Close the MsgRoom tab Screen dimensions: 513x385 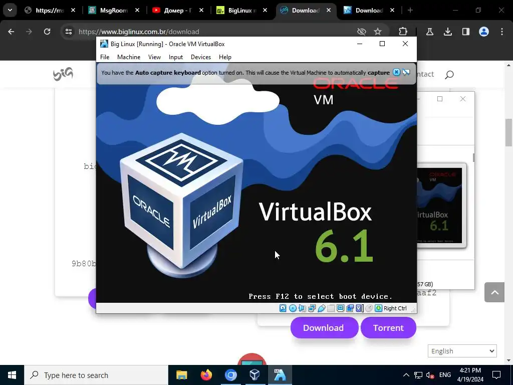click(x=137, y=11)
